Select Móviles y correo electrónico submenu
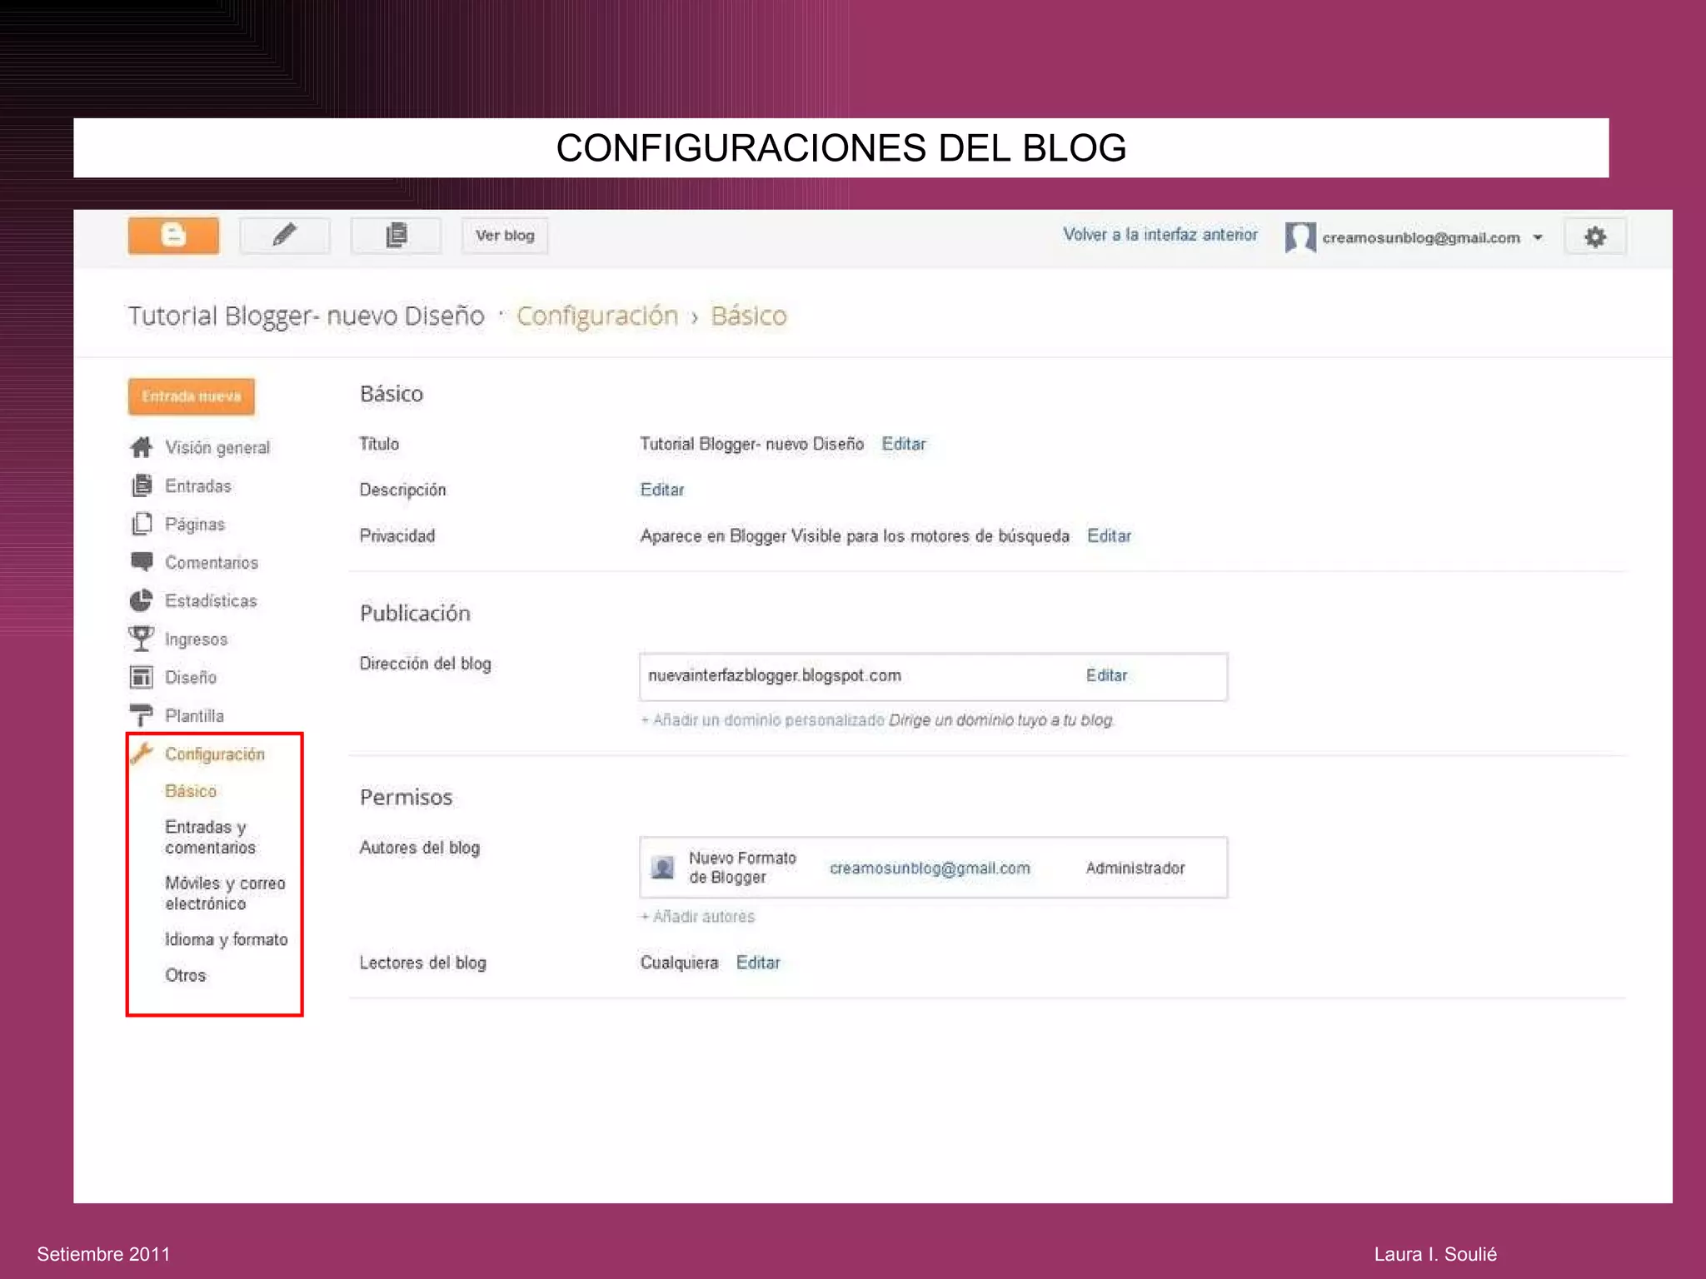 (x=225, y=893)
